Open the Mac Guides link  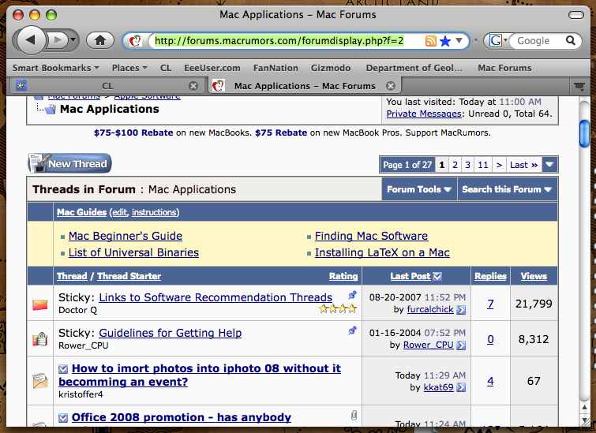click(x=82, y=212)
